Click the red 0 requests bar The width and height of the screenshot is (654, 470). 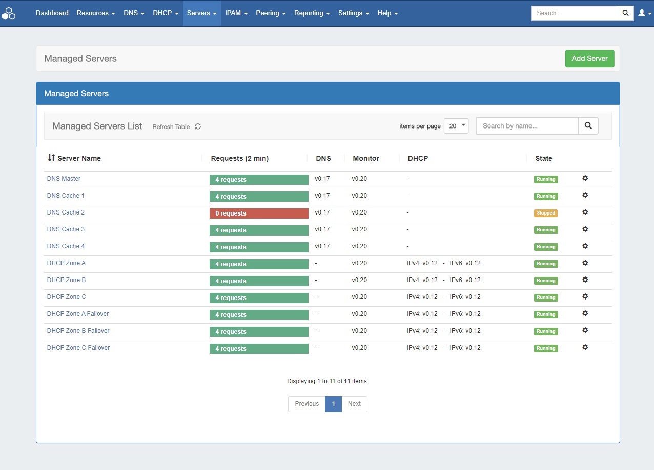point(259,213)
